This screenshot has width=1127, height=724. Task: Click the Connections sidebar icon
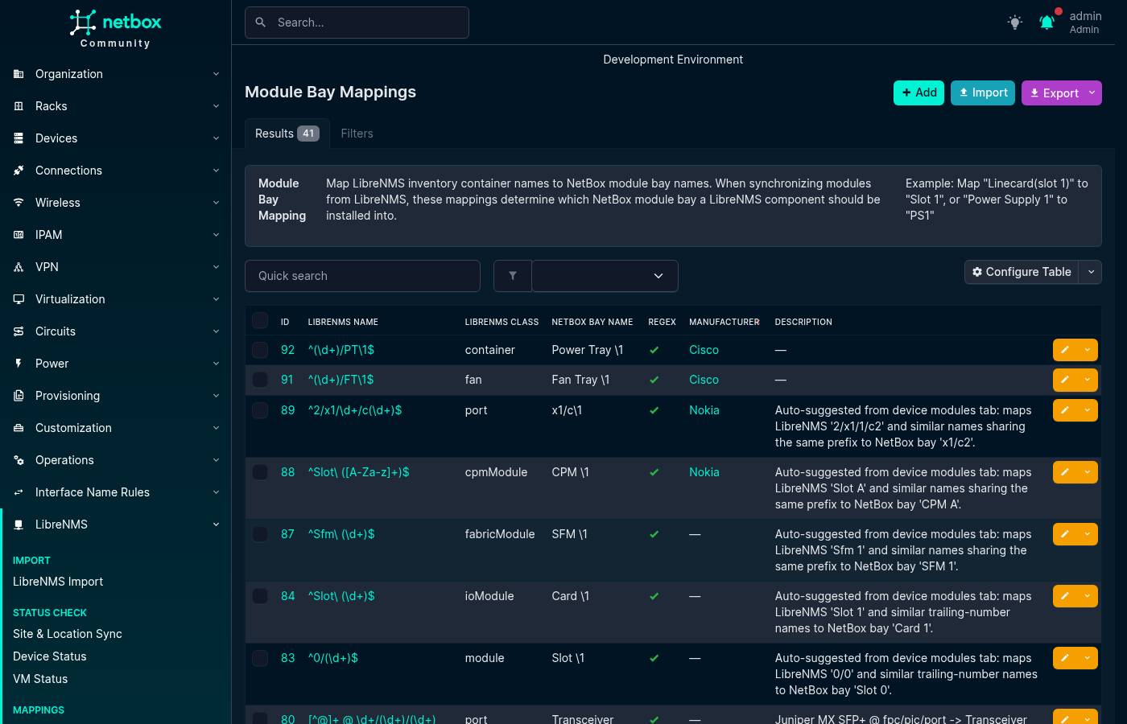pos(19,171)
